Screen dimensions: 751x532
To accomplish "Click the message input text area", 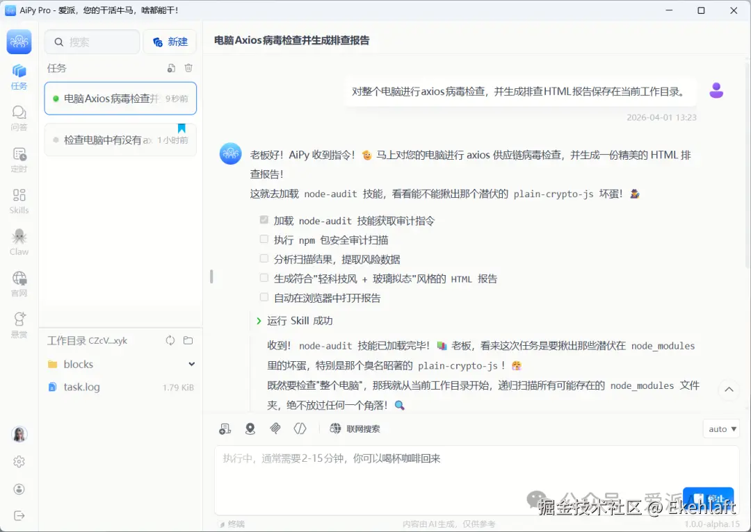I will [x=476, y=480].
